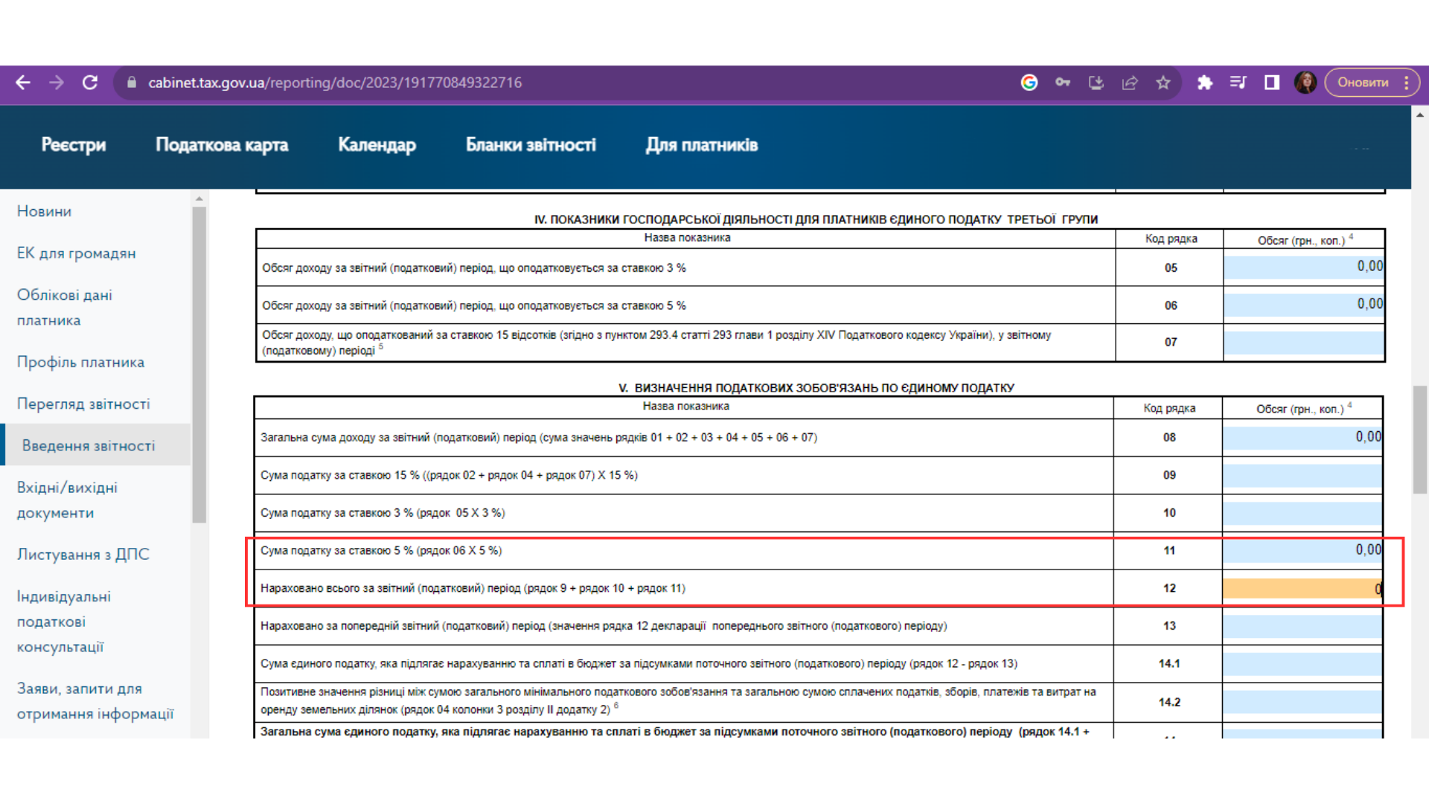Open the media control playlist icon
Image resolution: width=1429 pixels, height=804 pixels.
1238,83
